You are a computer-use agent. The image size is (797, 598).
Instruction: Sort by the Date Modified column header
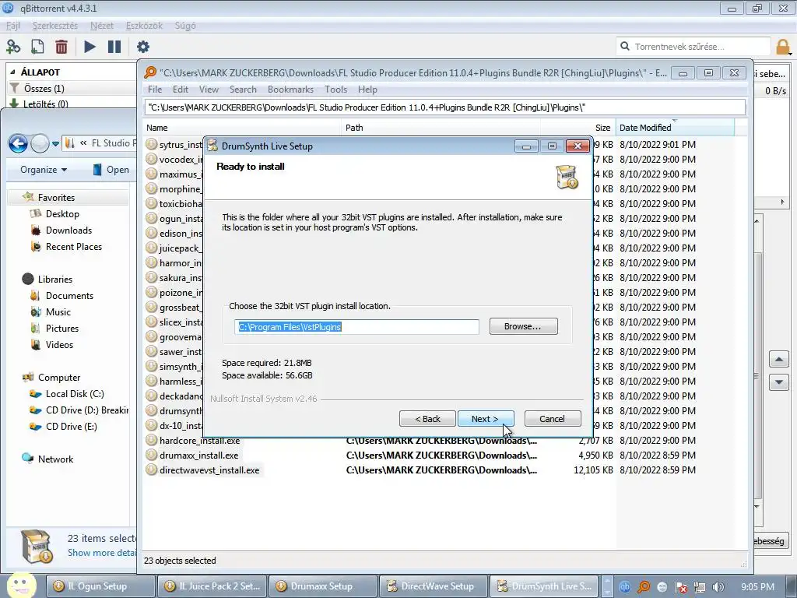[x=675, y=128]
